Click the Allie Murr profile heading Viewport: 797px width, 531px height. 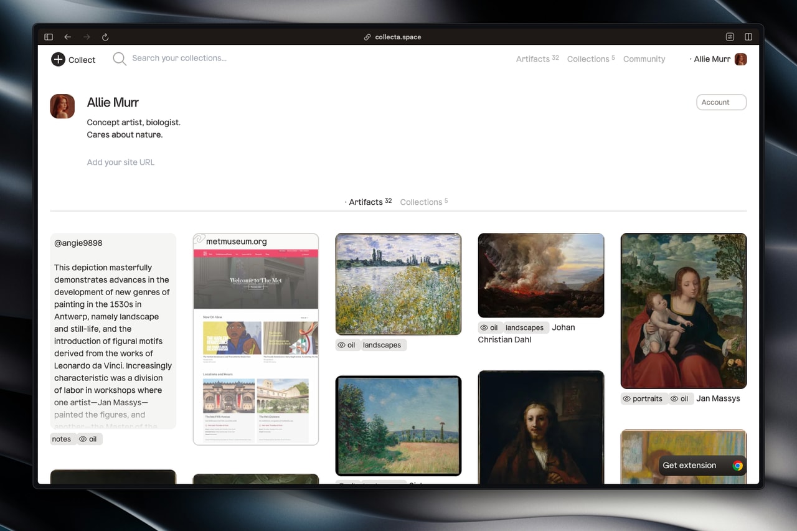113,103
